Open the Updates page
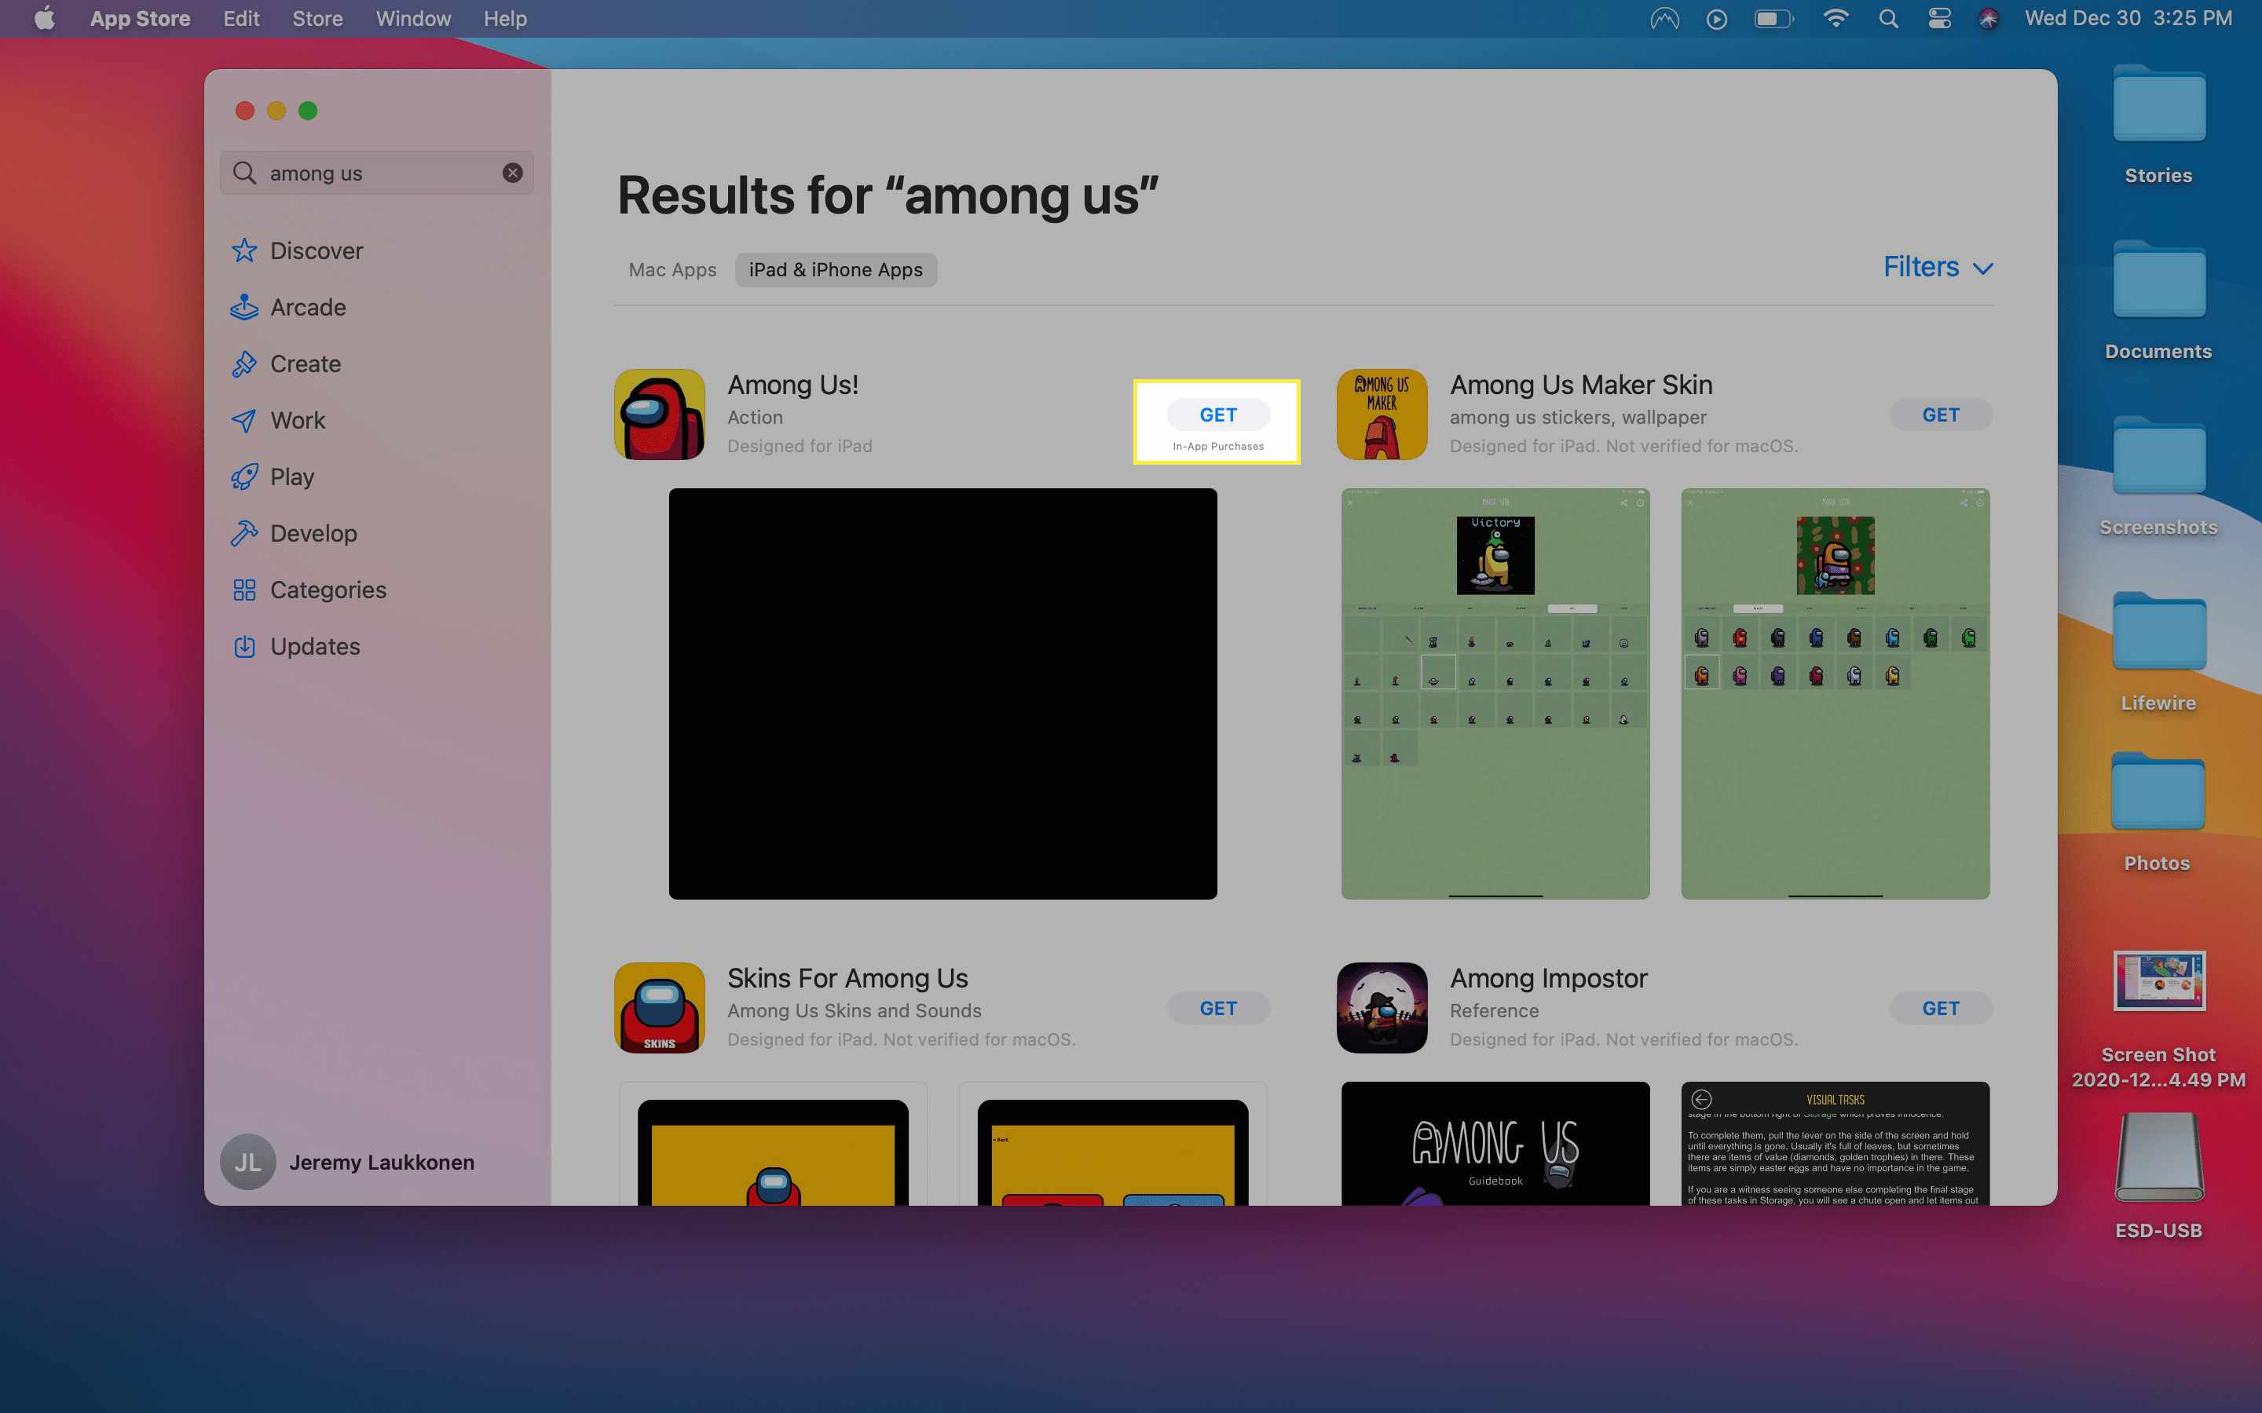This screenshot has width=2262, height=1413. (295, 646)
